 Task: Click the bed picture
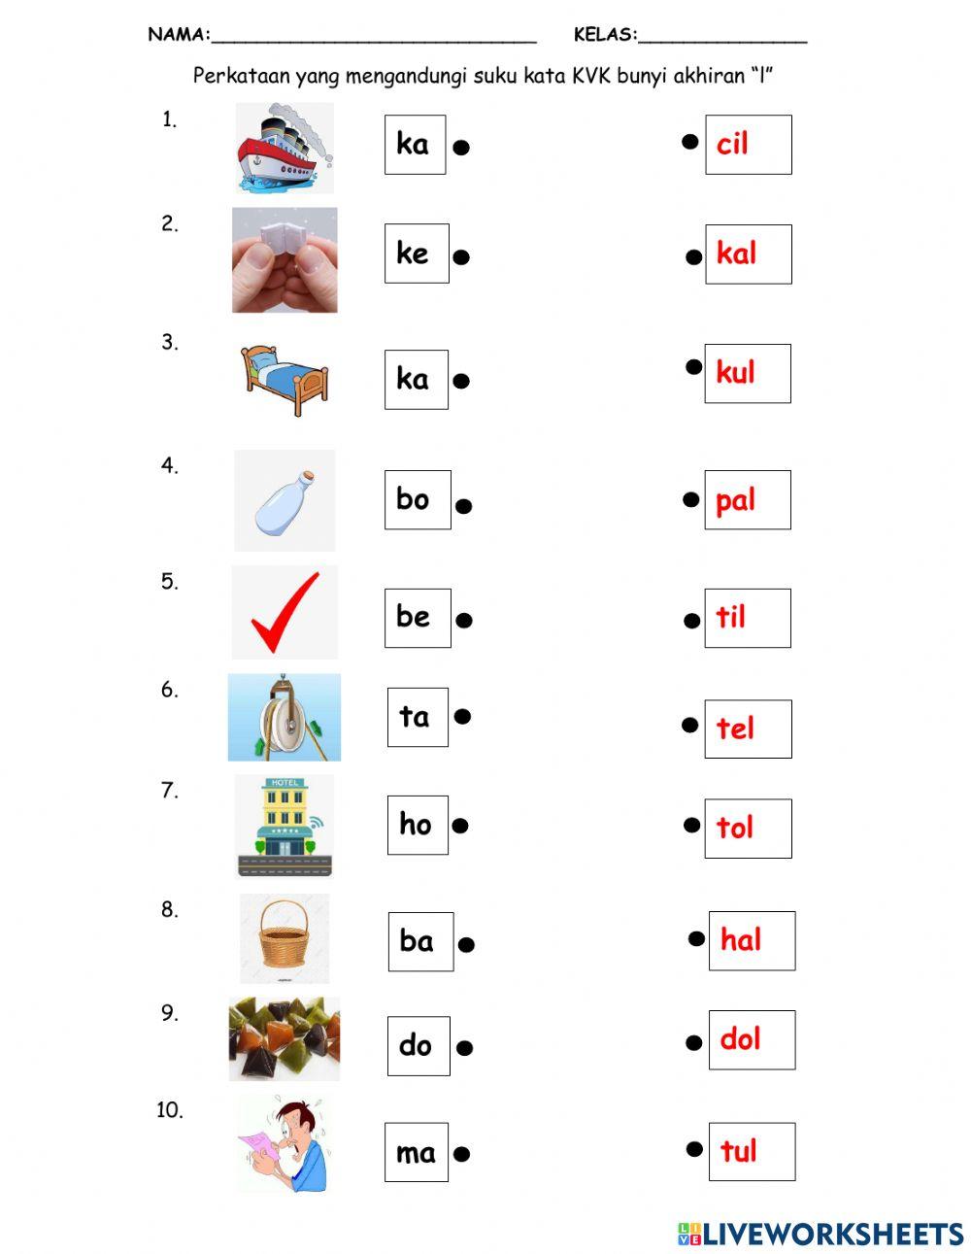pos(285,379)
